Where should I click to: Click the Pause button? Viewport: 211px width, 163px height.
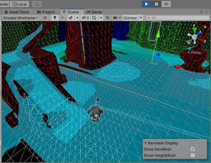(156, 4)
